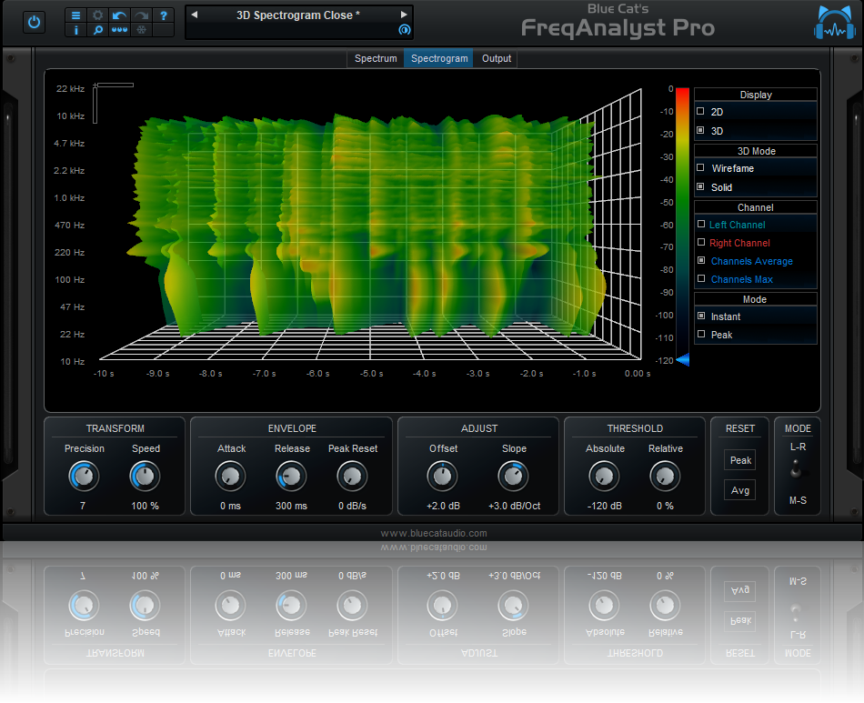Toggle the Left Channel checkbox

click(x=700, y=225)
